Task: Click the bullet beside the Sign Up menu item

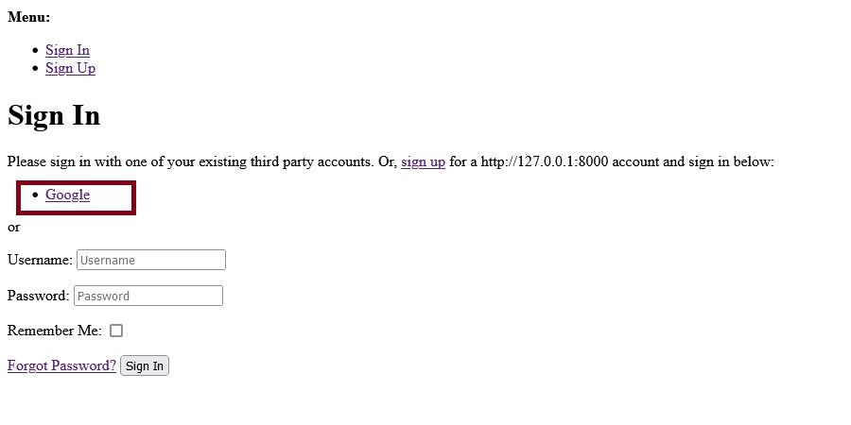Action: [35, 69]
